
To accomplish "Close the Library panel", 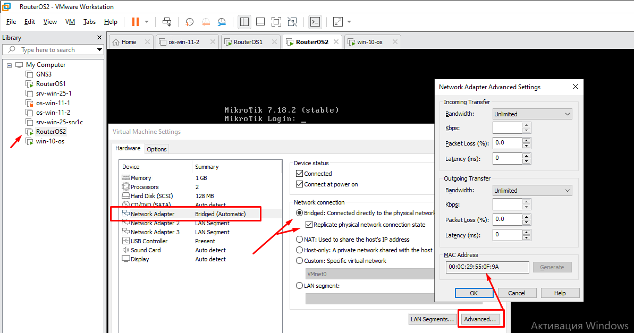I will click(99, 37).
